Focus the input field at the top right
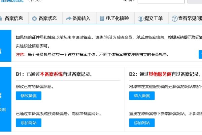Screen dimensions: 202x135 click(x=161, y=1)
